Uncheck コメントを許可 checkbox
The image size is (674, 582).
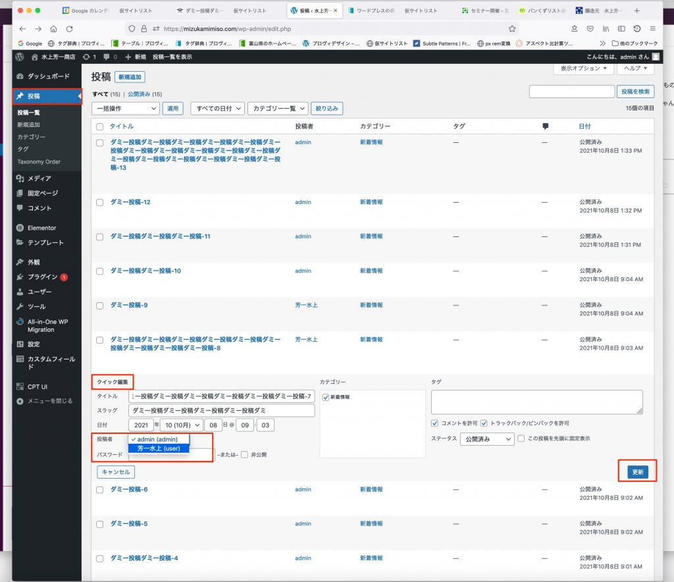434,423
